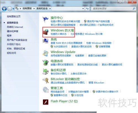This screenshot has height=113, width=138.
Task: Focus the 搜索控制面板 search box
Action: (x=113, y=9)
